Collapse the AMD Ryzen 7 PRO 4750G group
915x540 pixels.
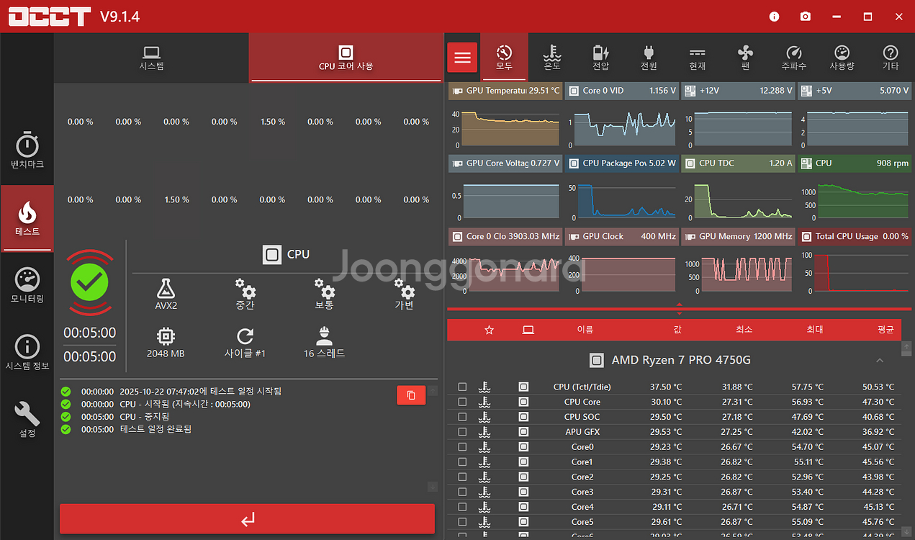[x=880, y=360]
